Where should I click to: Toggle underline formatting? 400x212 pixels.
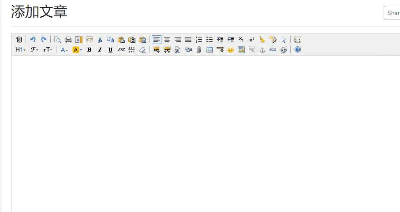(x=110, y=50)
